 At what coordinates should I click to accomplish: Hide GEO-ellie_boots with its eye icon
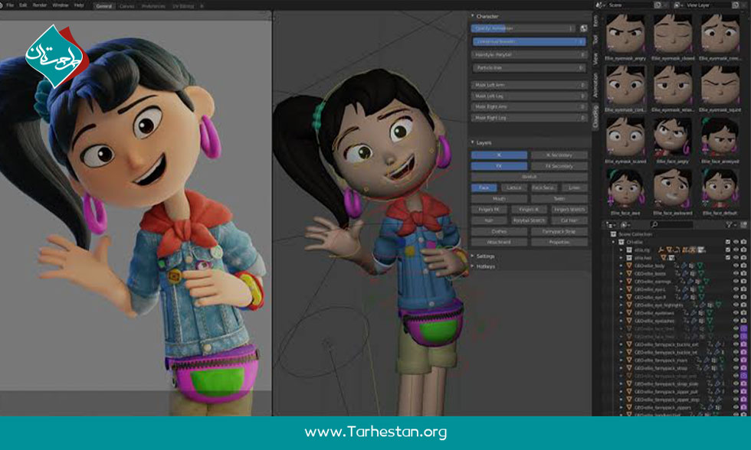(736, 273)
